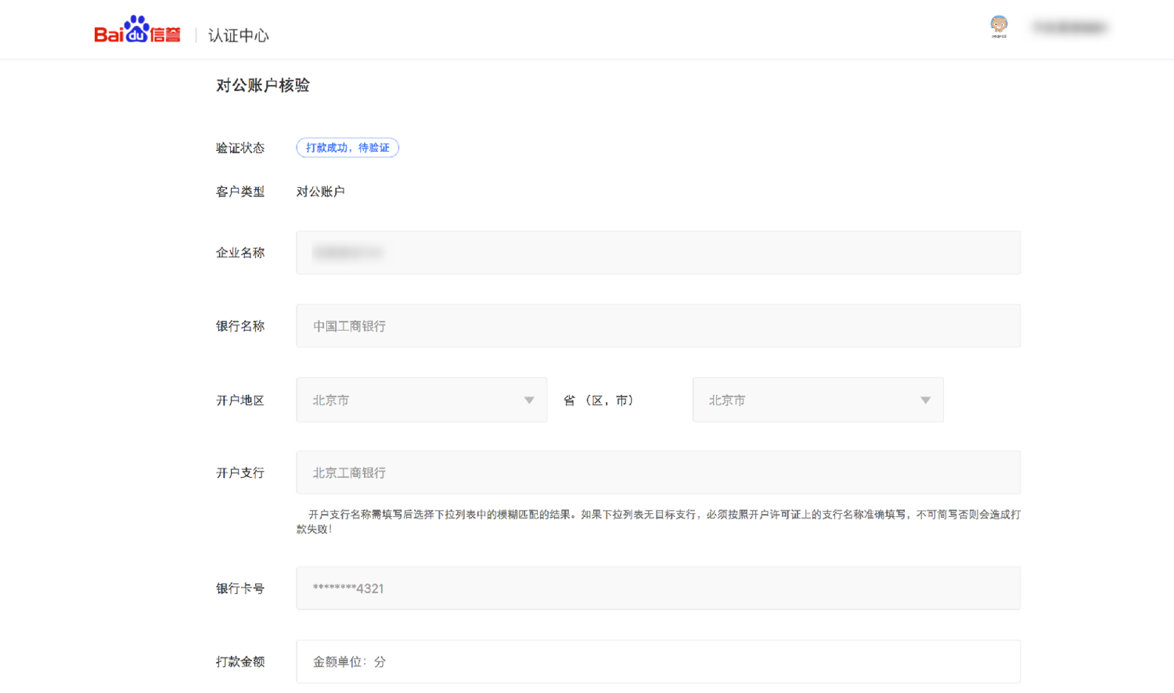This screenshot has height=693, width=1174.
Task: Click the arrow icon of province dropdown
Action: (529, 400)
